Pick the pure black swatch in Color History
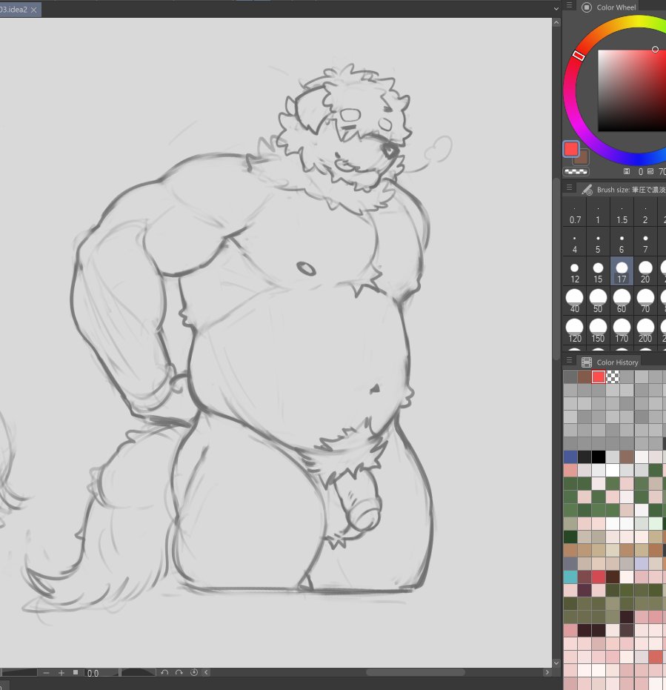The height and width of the screenshot is (690, 666). pos(599,457)
